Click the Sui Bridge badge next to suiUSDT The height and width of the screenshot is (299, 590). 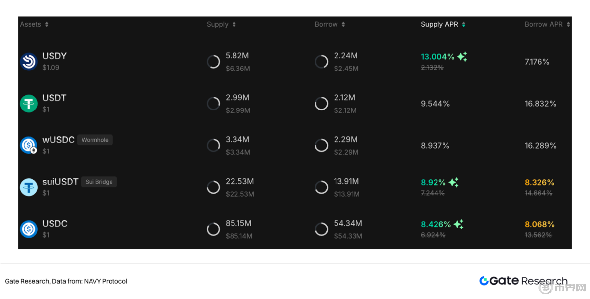(x=99, y=182)
